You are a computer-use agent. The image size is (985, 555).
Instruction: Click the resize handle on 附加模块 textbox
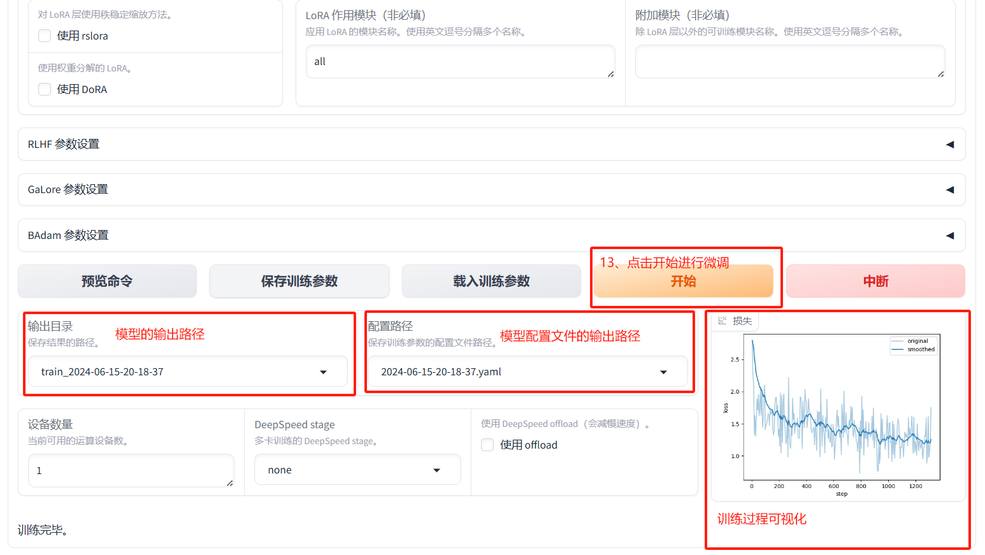[x=941, y=76]
